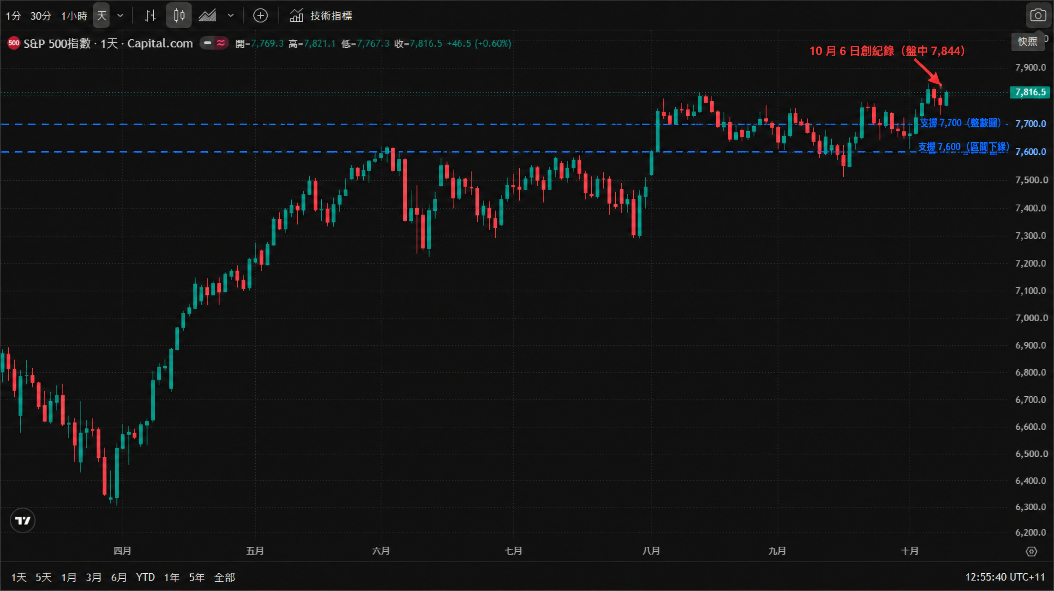Screen dimensions: 1054x591
Task: Switch to 1小時 timeframe
Action: [74, 16]
